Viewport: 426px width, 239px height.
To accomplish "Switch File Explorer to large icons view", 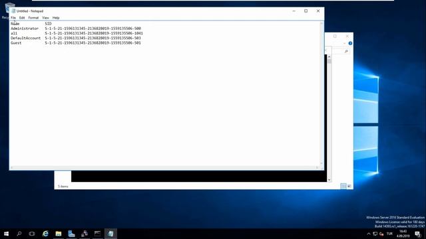I will pyautogui.click(x=349, y=186).
